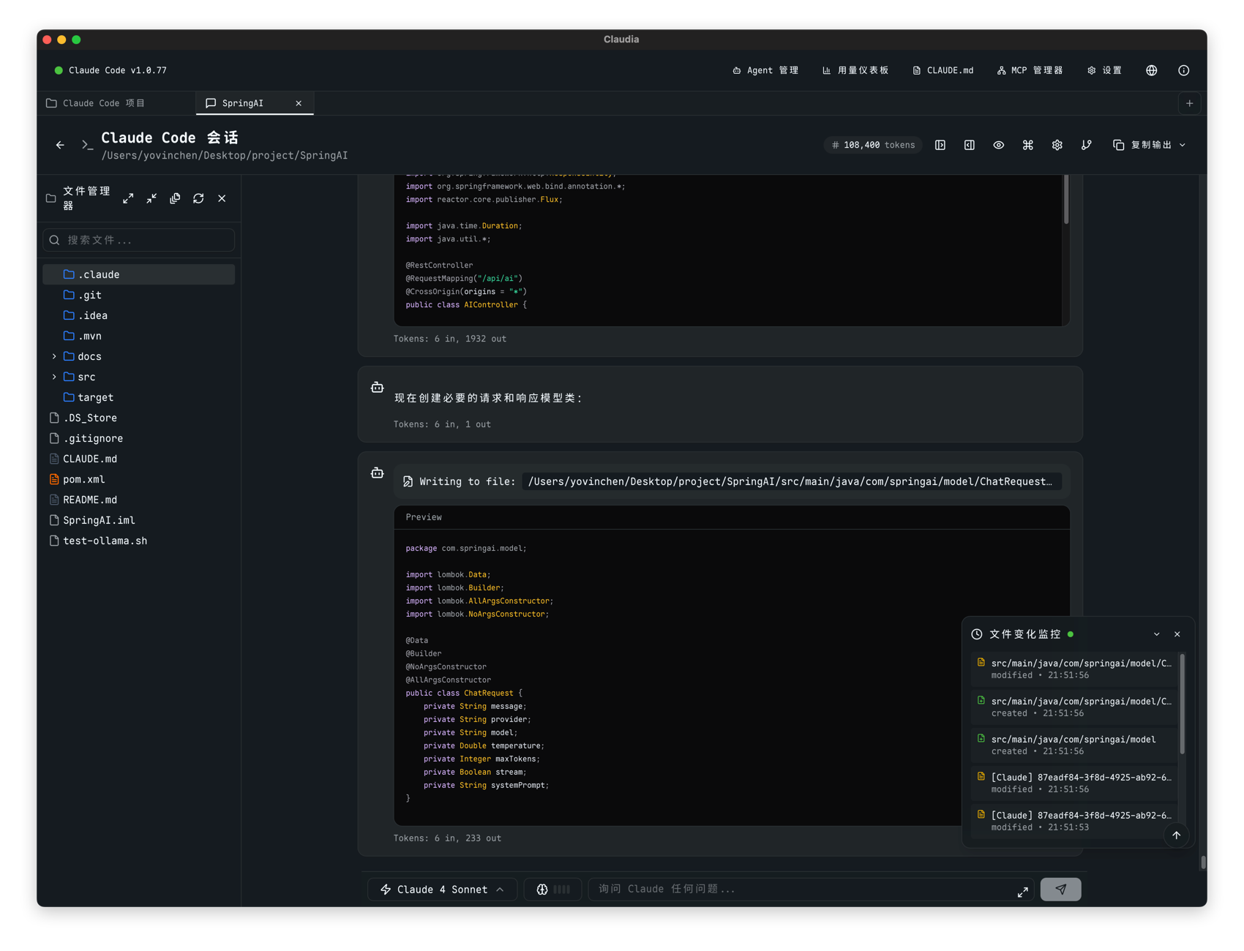Toggle the left sidebar panel icon
The height and width of the screenshot is (951, 1244).
940,145
